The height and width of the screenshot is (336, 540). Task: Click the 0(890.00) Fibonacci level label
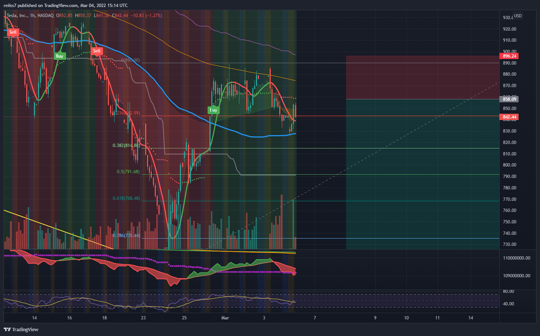point(131,60)
